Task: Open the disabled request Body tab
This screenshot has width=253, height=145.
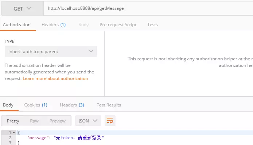Action: tap(83, 25)
